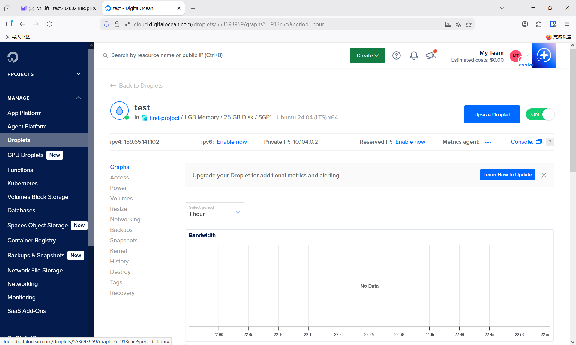Click the Metrics agent three-dots icon
This screenshot has width=576, height=345.
coord(488,142)
